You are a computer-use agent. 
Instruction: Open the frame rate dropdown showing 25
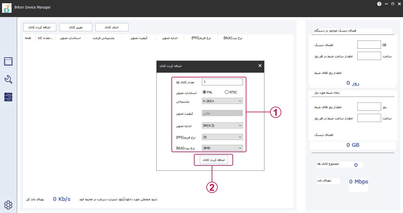coord(222,137)
